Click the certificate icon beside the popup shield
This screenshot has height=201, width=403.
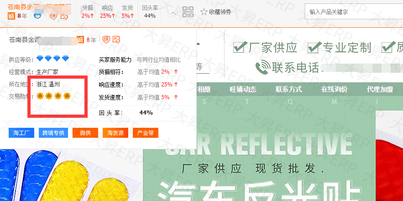point(116,40)
